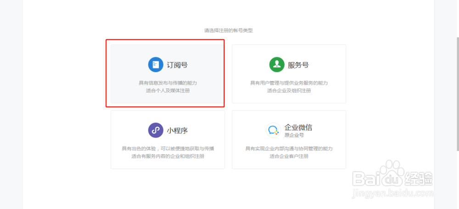Click the purple 小程序 icon
The height and width of the screenshot is (209, 459).
click(156, 130)
